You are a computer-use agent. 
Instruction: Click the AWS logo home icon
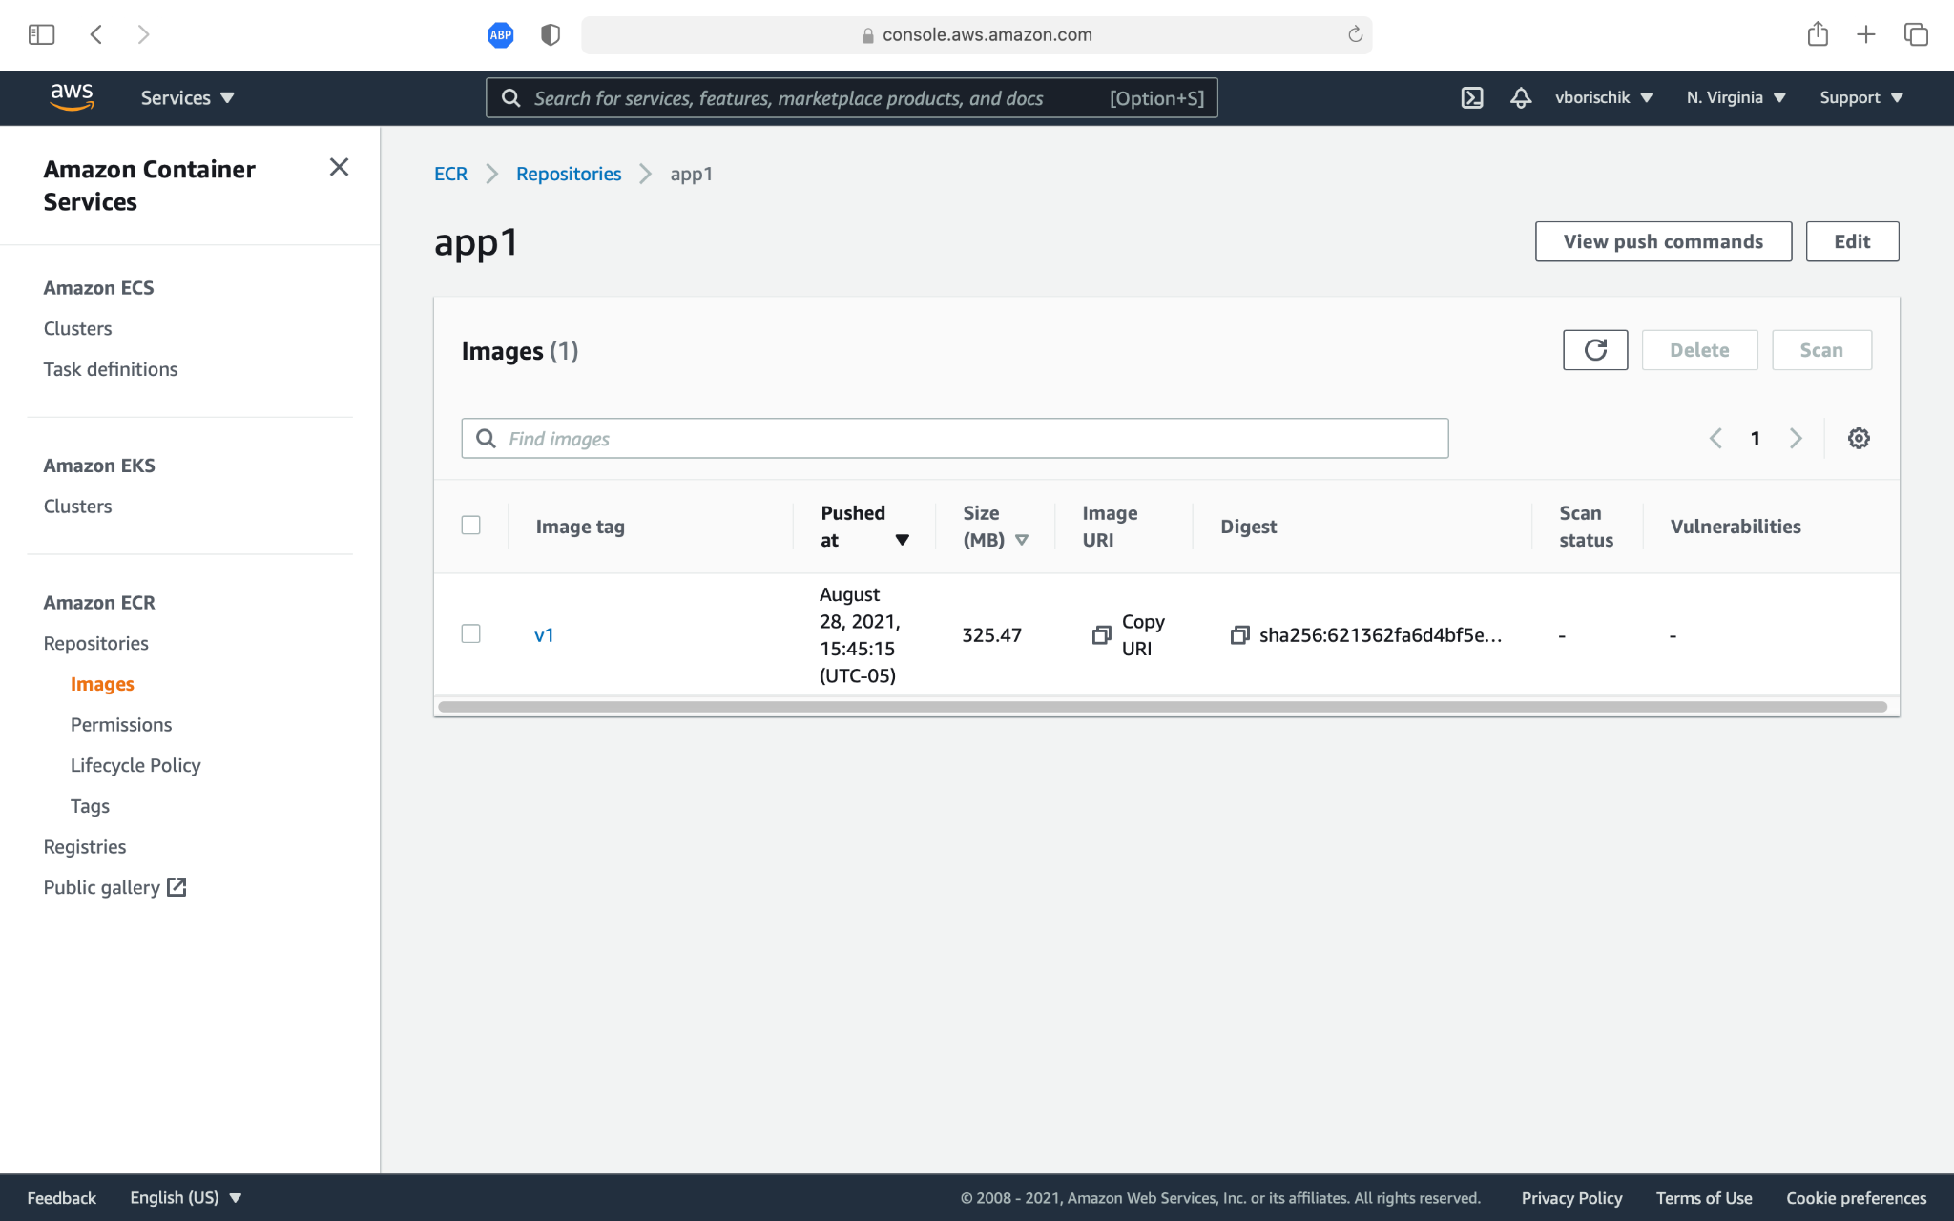(x=72, y=97)
